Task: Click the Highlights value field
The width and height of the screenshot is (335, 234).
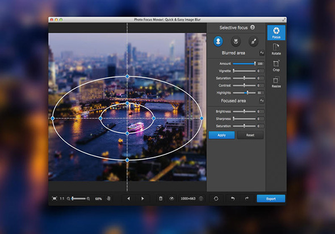Action: (260, 93)
